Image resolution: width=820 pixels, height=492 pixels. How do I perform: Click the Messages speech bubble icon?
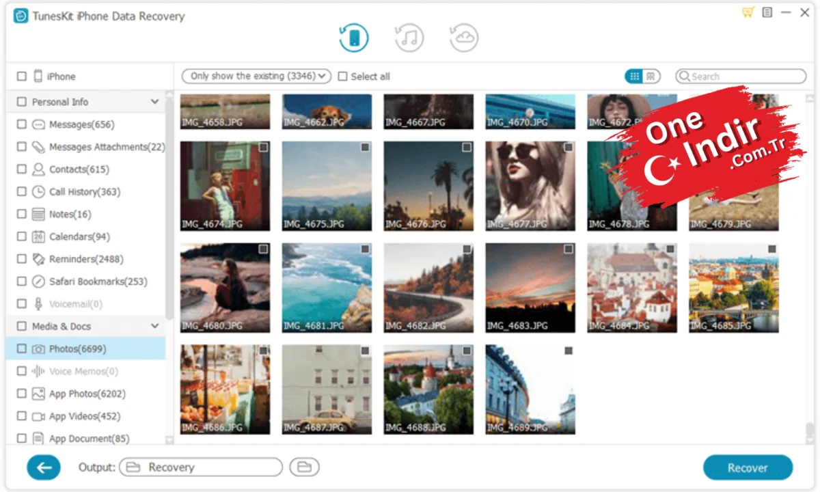(39, 124)
